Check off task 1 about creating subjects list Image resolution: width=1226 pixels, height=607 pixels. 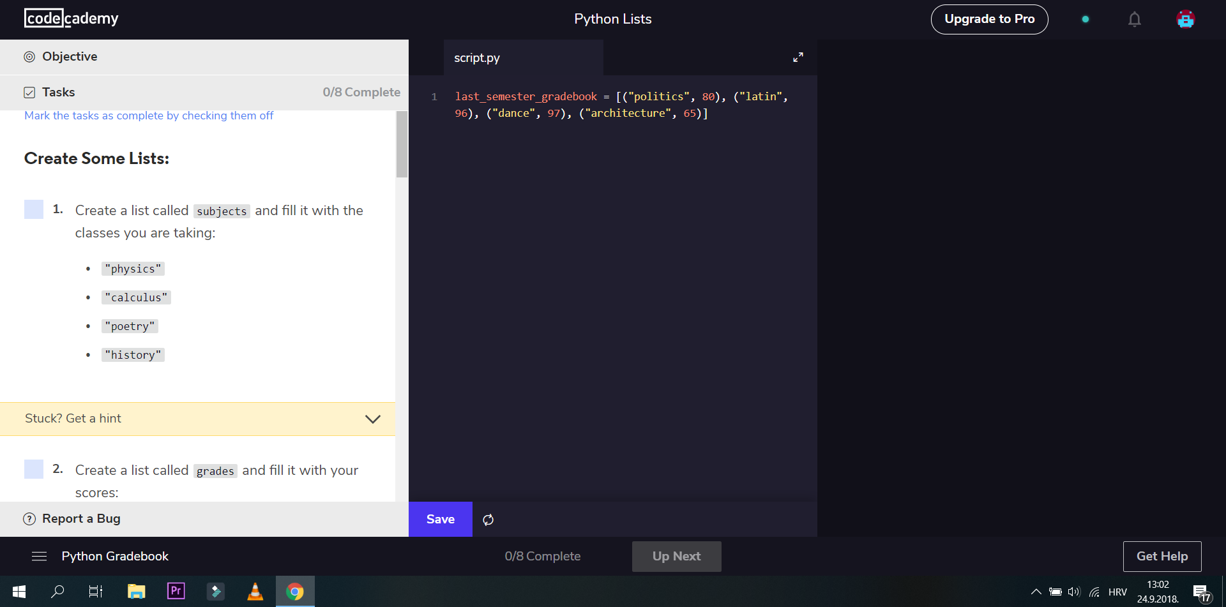click(x=33, y=209)
